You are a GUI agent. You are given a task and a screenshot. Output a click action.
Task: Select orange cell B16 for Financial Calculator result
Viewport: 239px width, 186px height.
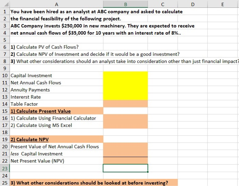pyautogui.click(x=125, y=118)
